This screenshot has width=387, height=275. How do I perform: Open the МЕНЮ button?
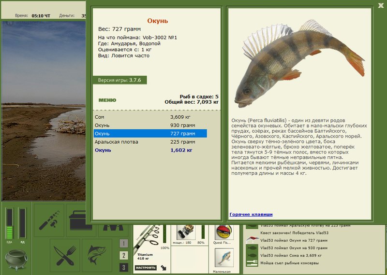pyautogui.click(x=107, y=100)
